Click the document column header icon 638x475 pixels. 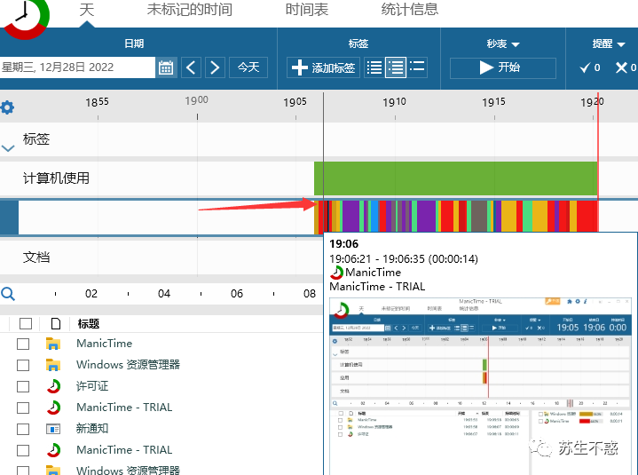coord(56,323)
